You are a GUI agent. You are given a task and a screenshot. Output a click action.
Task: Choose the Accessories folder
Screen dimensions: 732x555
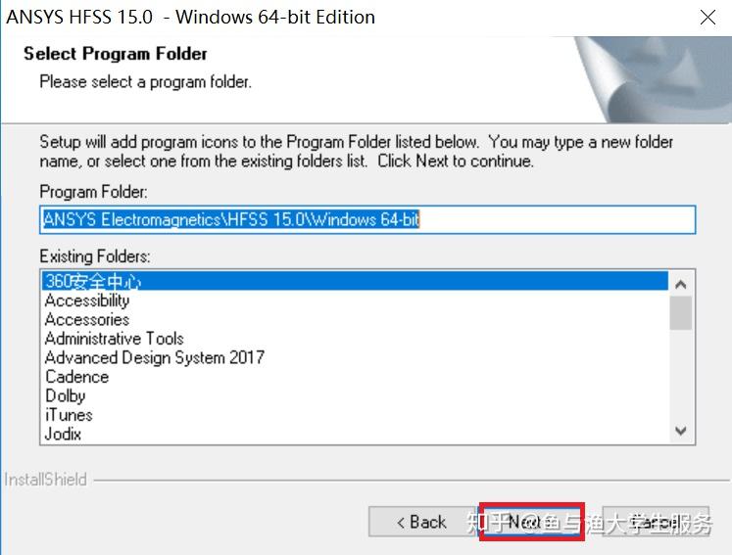87,319
